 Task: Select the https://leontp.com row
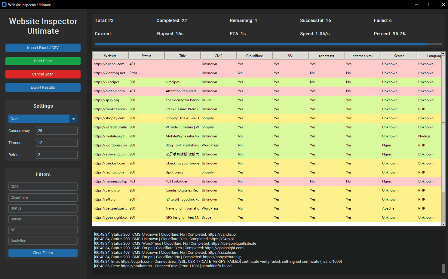tap(267, 172)
